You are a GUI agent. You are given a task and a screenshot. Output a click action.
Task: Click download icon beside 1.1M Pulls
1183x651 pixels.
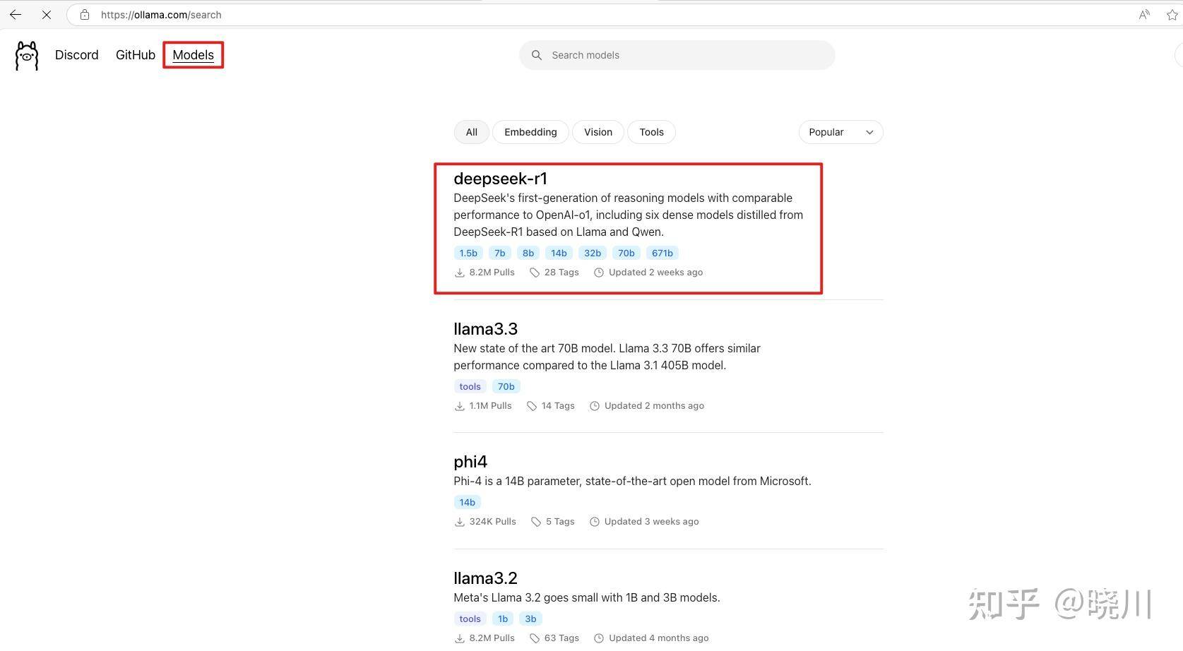(x=460, y=406)
